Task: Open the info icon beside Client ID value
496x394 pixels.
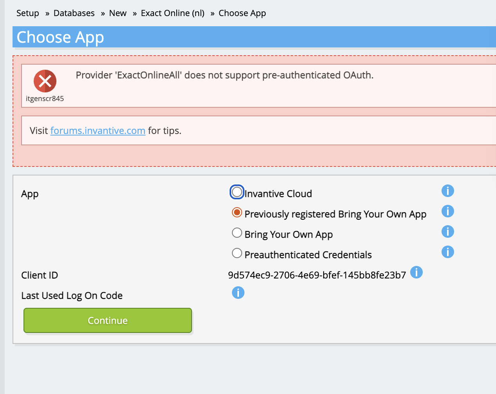Action: 416,272
